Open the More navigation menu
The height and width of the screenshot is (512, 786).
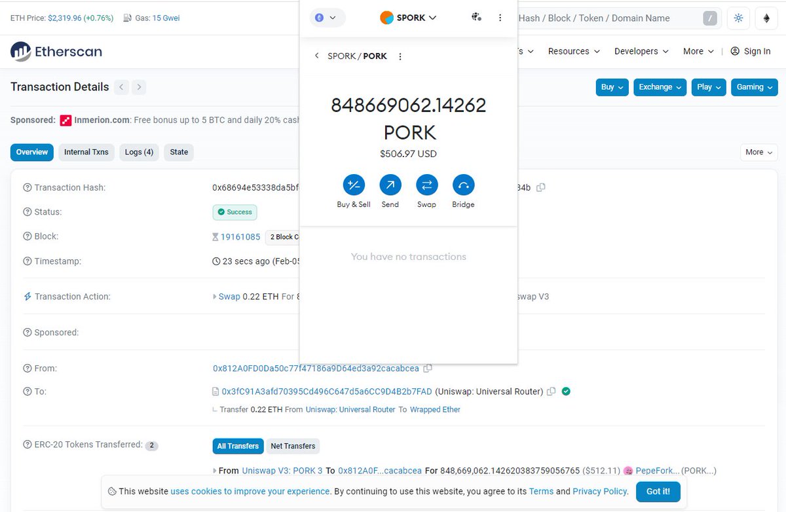(x=698, y=51)
